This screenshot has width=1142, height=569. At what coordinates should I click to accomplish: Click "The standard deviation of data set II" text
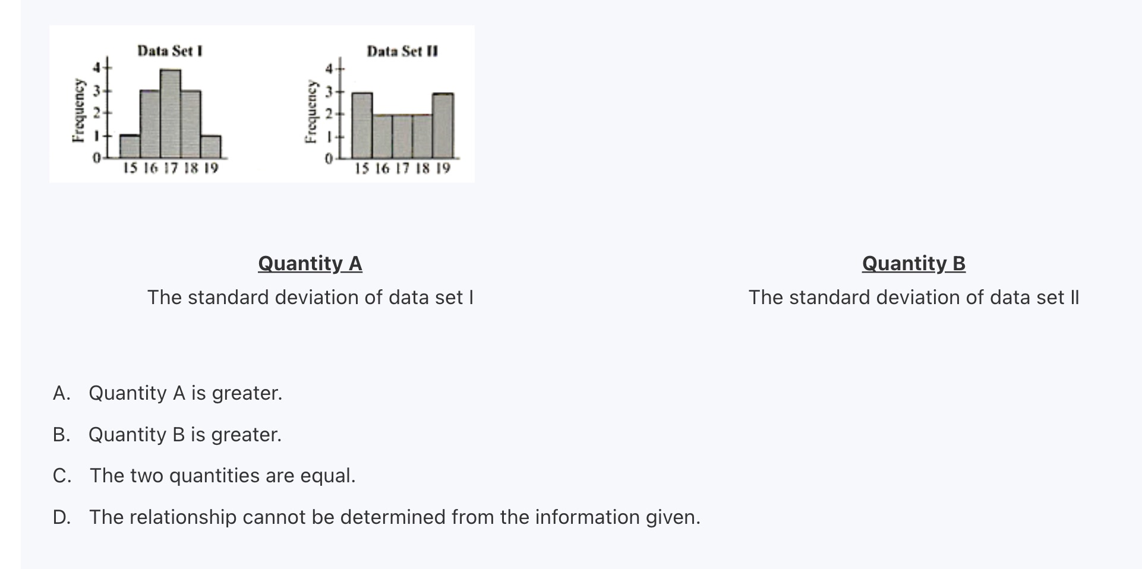pyautogui.click(x=913, y=297)
